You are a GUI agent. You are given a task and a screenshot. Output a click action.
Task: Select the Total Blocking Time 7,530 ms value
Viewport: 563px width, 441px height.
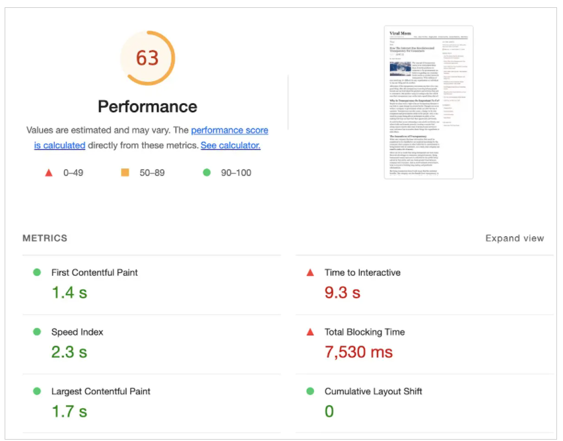click(x=358, y=352)
